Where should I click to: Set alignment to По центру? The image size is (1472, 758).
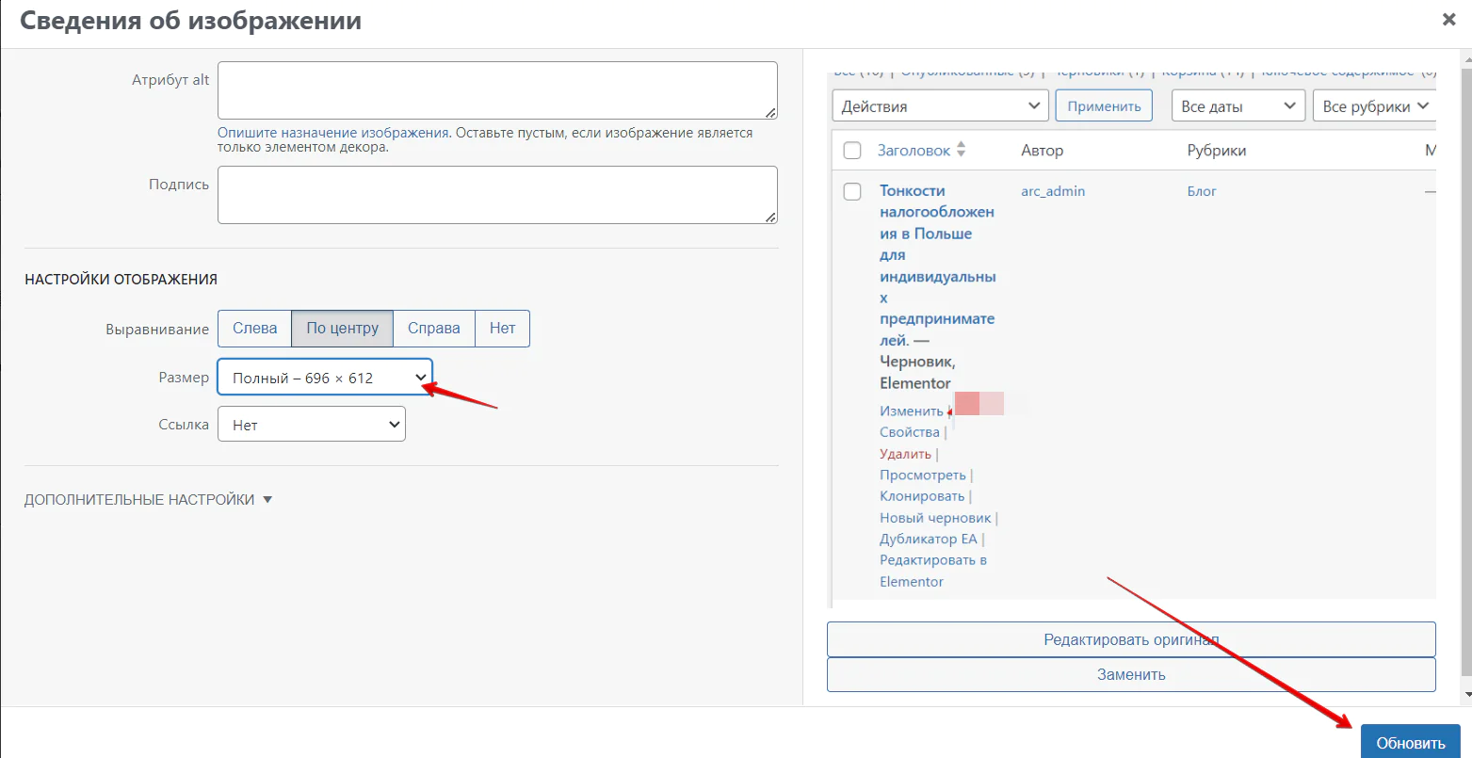[342, 329]
